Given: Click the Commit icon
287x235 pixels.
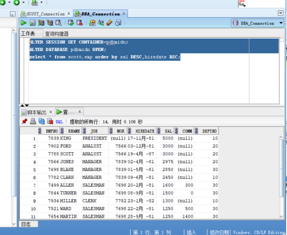Looking at the screenshot, I should 71,23.
